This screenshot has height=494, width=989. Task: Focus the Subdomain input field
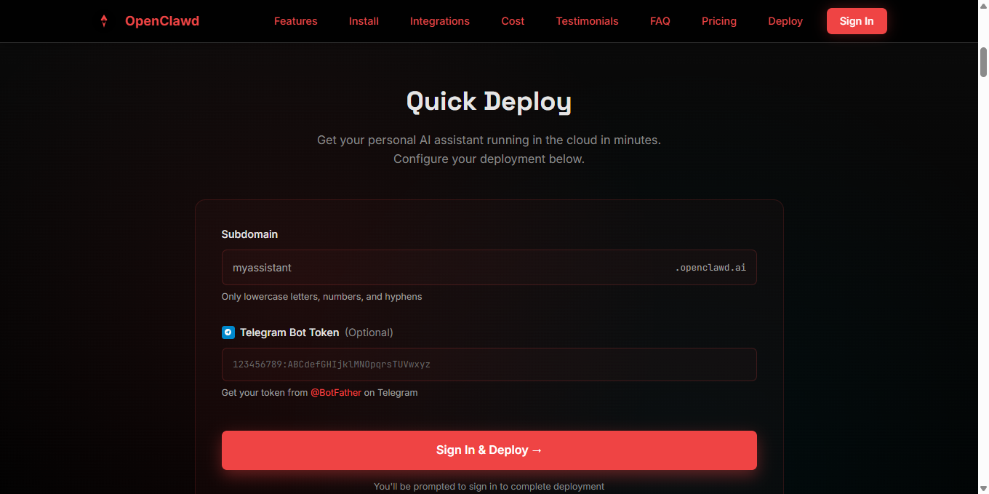444,268
